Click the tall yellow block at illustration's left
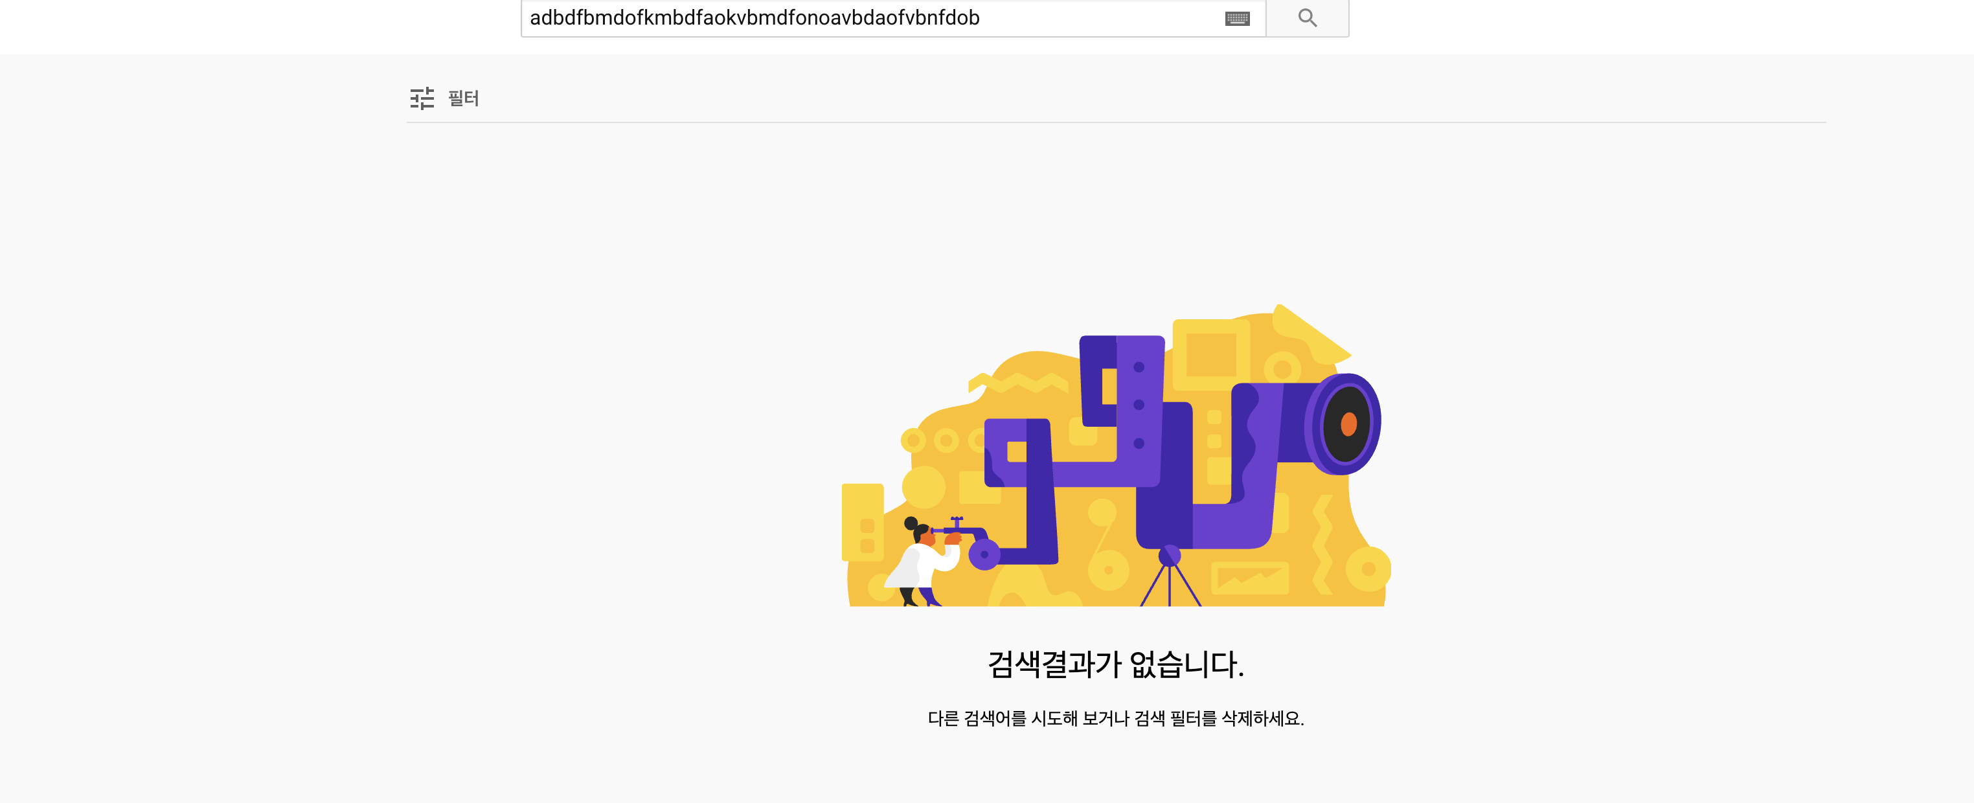1974x803 pixels. (862, 521)
